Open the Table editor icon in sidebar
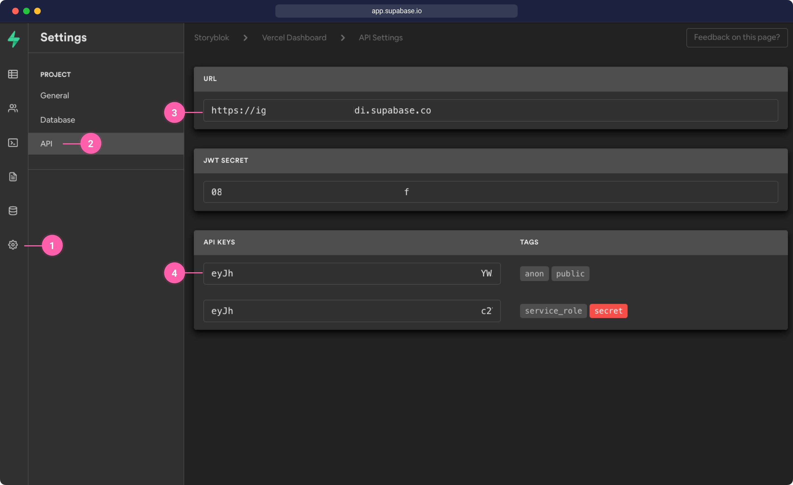The width and height of the screenshot is (793, 485). (13, 74)
